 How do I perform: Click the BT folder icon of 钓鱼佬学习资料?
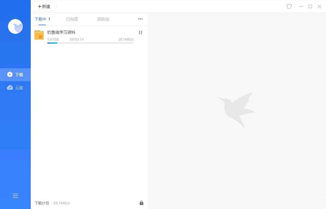(x=39, y=35)
